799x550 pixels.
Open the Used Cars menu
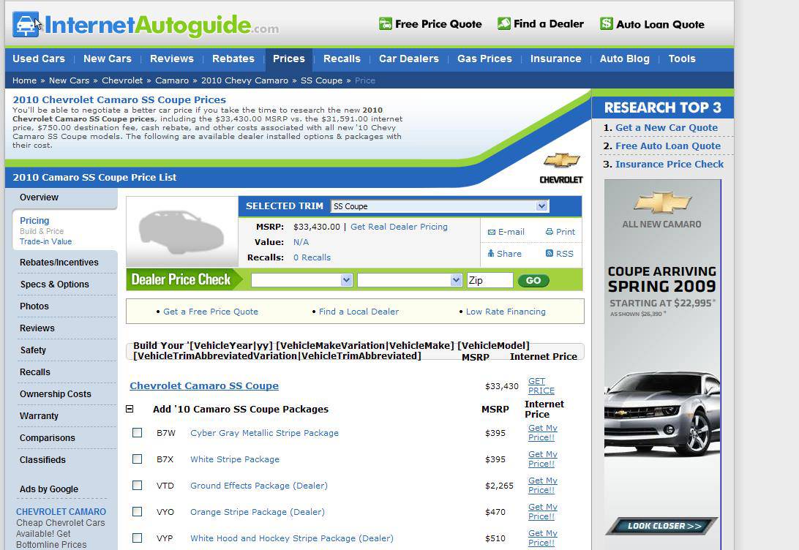[x=39, y=59]
